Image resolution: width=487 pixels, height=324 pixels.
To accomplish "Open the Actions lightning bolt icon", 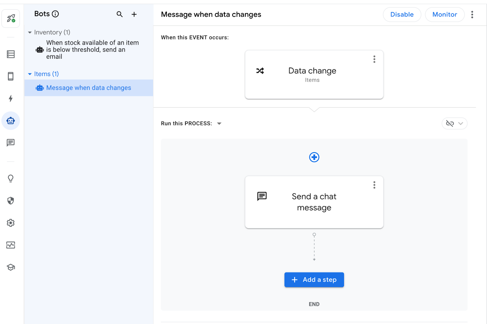I will 11,99.
